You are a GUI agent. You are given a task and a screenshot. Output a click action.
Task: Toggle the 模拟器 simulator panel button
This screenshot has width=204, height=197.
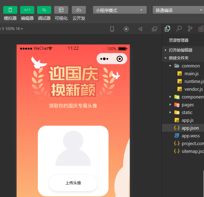(x=10, y=10)
